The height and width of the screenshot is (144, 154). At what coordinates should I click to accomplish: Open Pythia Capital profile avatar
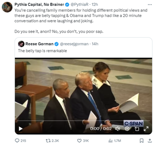click(x=7, y=7)
